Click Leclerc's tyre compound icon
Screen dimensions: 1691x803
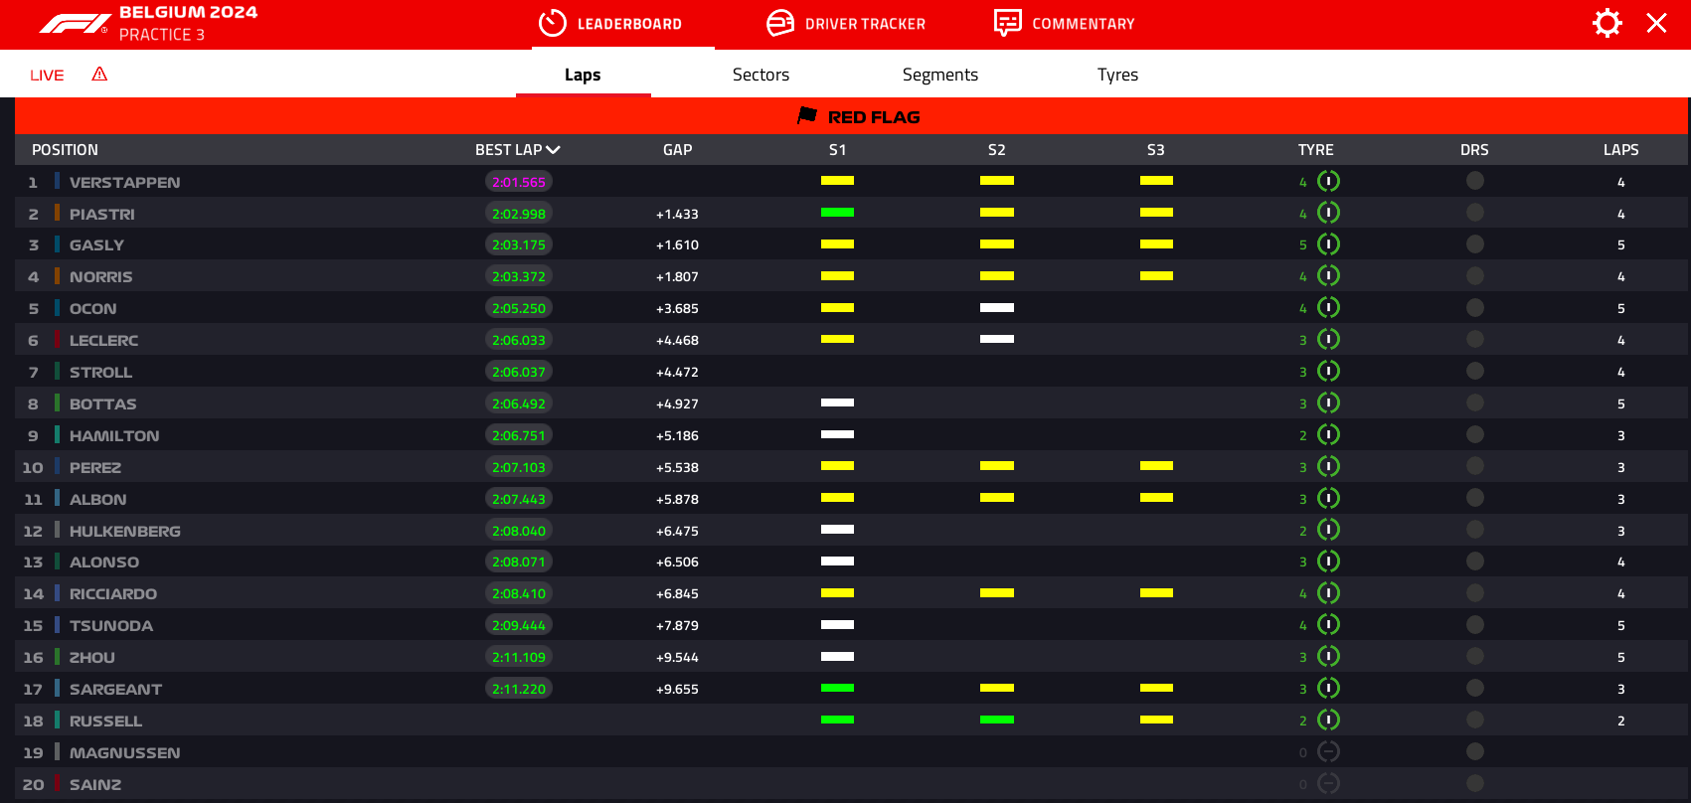tap(1328, 339)
